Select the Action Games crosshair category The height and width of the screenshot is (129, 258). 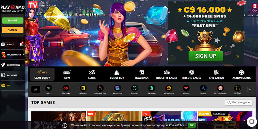coord(242,74)
